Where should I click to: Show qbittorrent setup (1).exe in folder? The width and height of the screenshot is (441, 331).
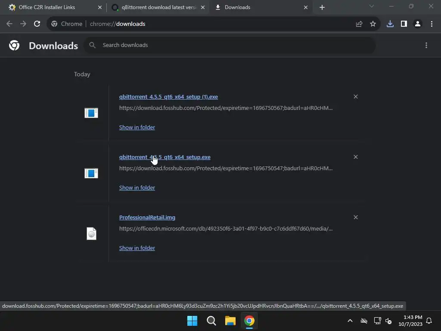137,127
